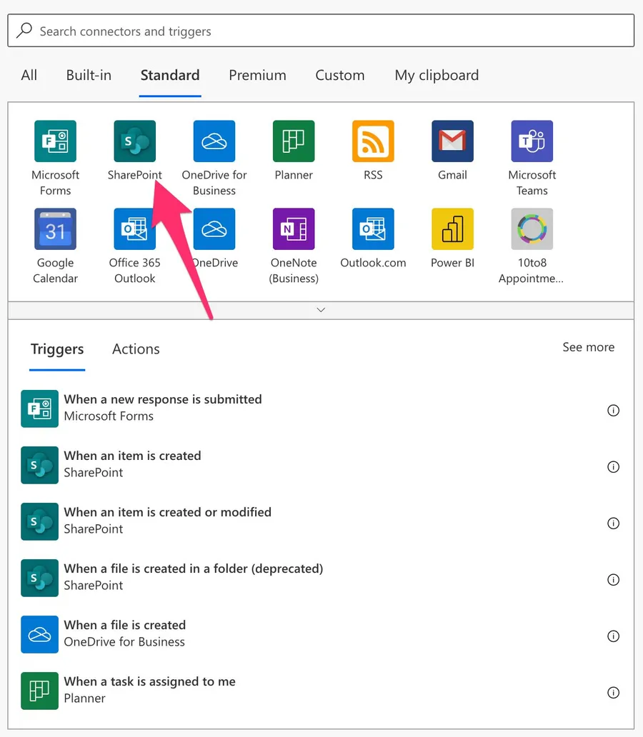Show info for 'When a file is created'
The width and height of the screenshot is (643, 737).
pyautogui.click(x=612, y=636)
